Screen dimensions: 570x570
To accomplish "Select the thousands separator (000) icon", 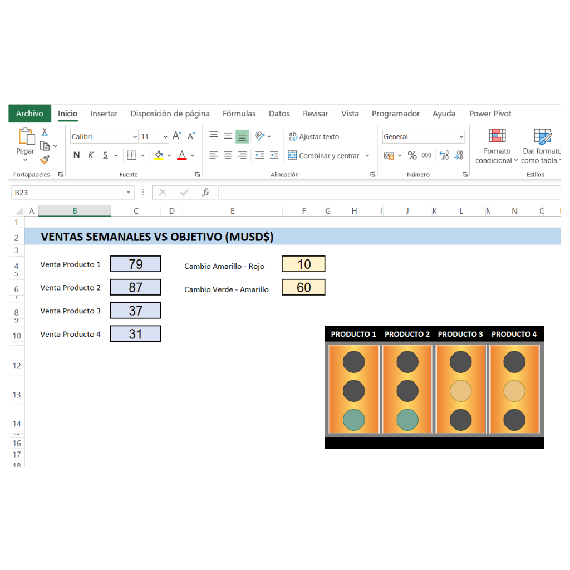I will tap(426, 155).
